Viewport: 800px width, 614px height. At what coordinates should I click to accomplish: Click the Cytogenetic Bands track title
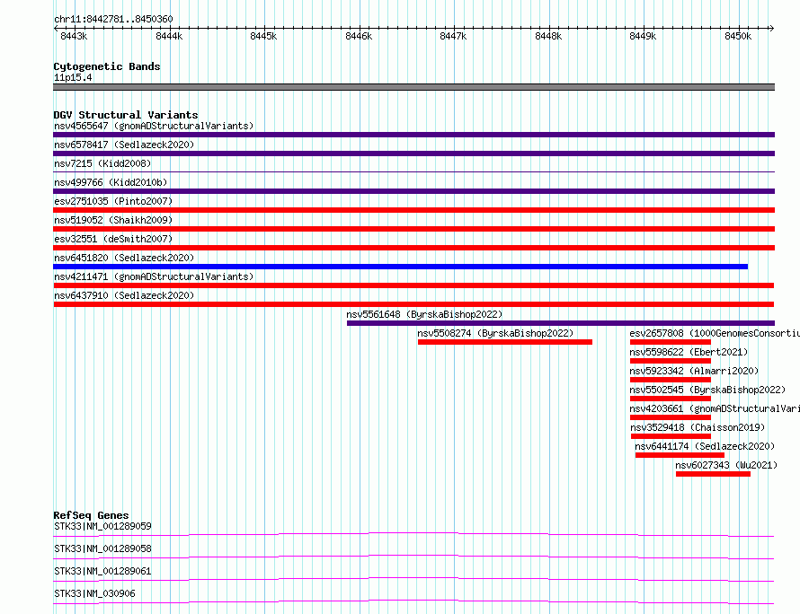coord(107,66)
